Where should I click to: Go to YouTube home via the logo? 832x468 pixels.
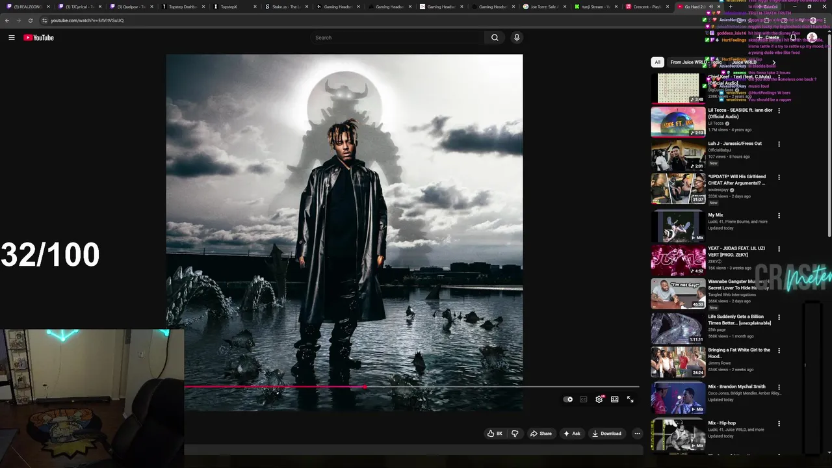(39, 38)
